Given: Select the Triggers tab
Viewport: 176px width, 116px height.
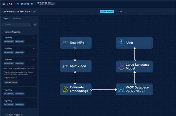Looking at the screenshot, I should (6, 18).
